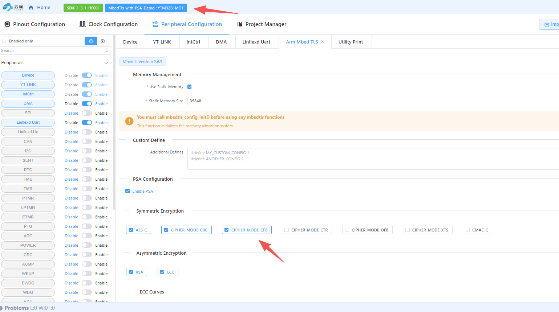Screen dimensions: 559x312
Task: Enable the CIPHER_MODE_CTR checkbox
Action: tap(287, 230)
